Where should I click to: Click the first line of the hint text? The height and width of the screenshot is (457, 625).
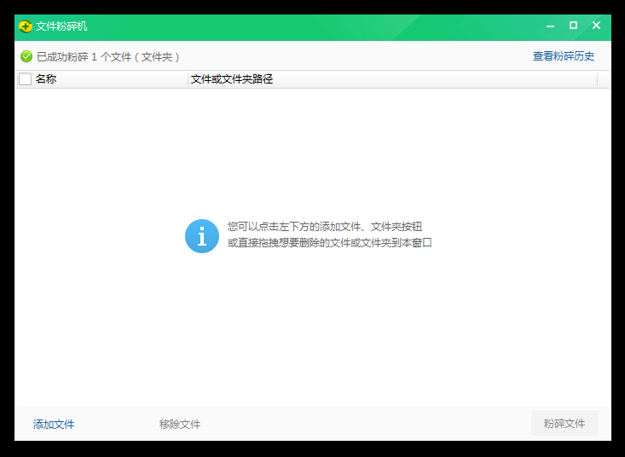(324, 227)
